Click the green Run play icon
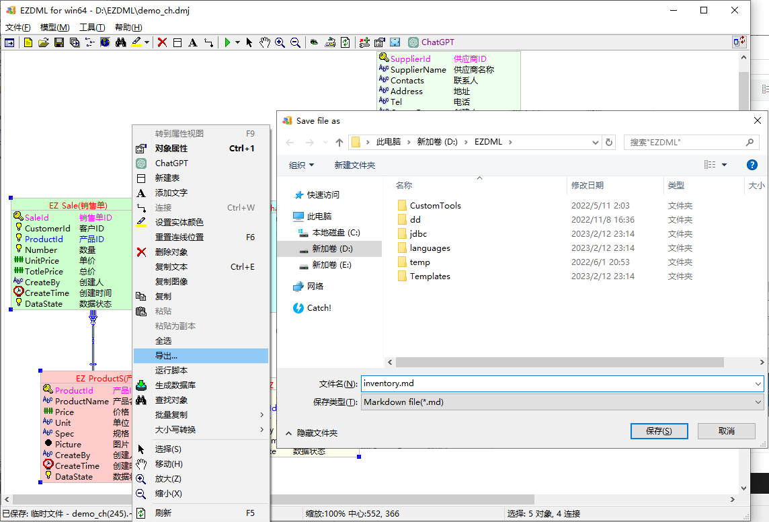This screenshot has height=522, width=769. pos(227,42)
